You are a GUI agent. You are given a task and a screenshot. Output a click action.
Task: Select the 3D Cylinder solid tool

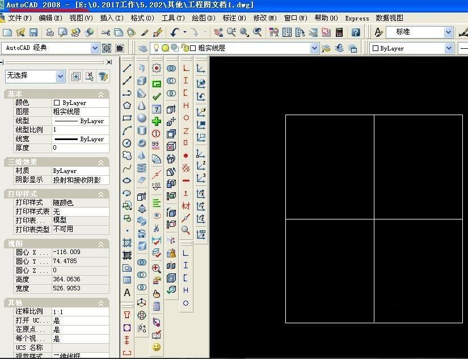point(142,130)
